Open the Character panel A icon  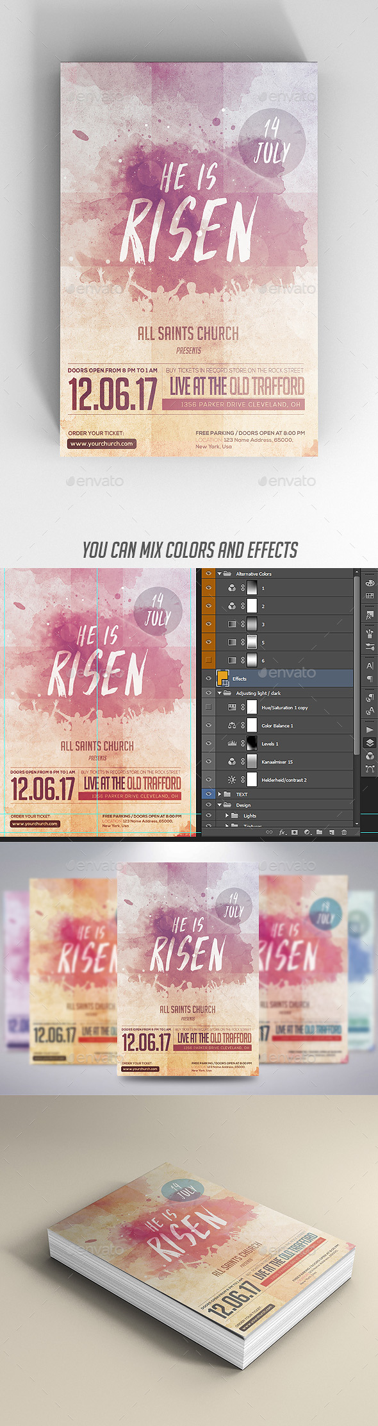(x=370, y=666)
